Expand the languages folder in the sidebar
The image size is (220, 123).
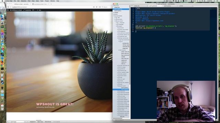(116, 24)
